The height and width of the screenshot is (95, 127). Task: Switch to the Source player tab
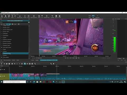[x=33, y=60]
